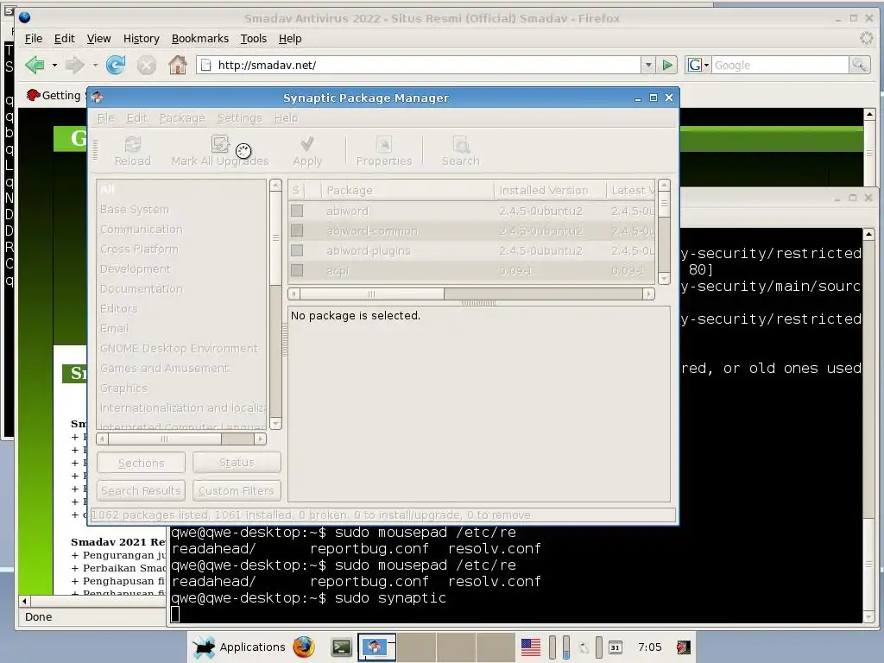
Task: Select the Communication category
Action: click(x=142, y=229)
